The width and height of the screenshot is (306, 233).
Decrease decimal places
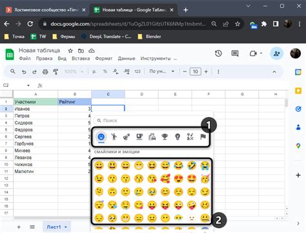pos(116,71)
